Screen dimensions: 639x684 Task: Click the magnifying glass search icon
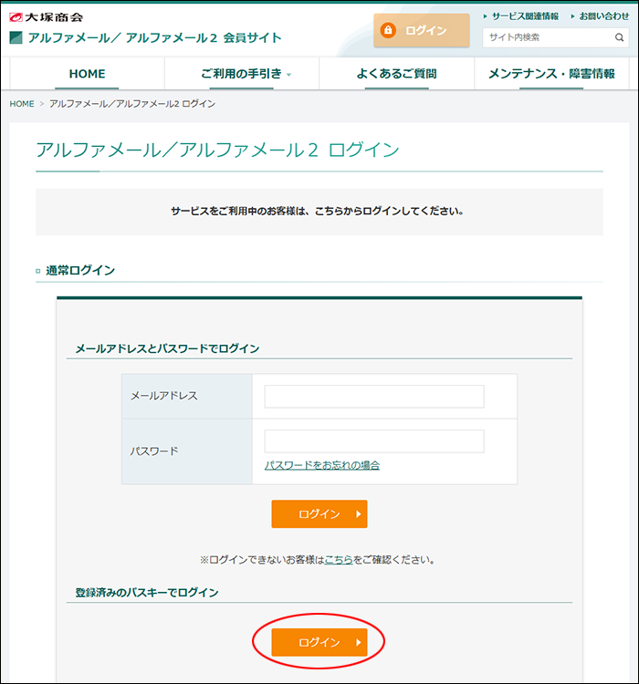[620, 37]
